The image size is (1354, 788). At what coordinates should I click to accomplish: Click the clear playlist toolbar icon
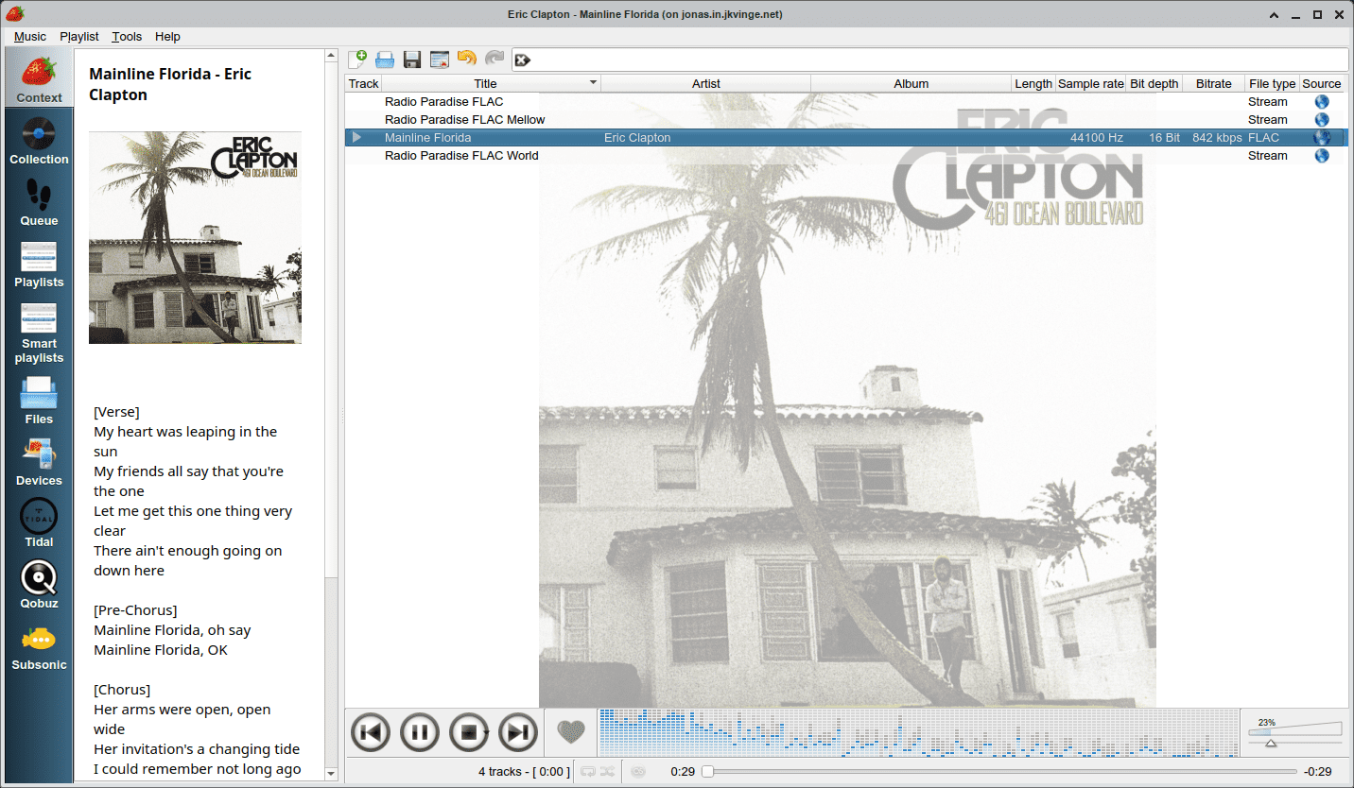pos(440,60)
